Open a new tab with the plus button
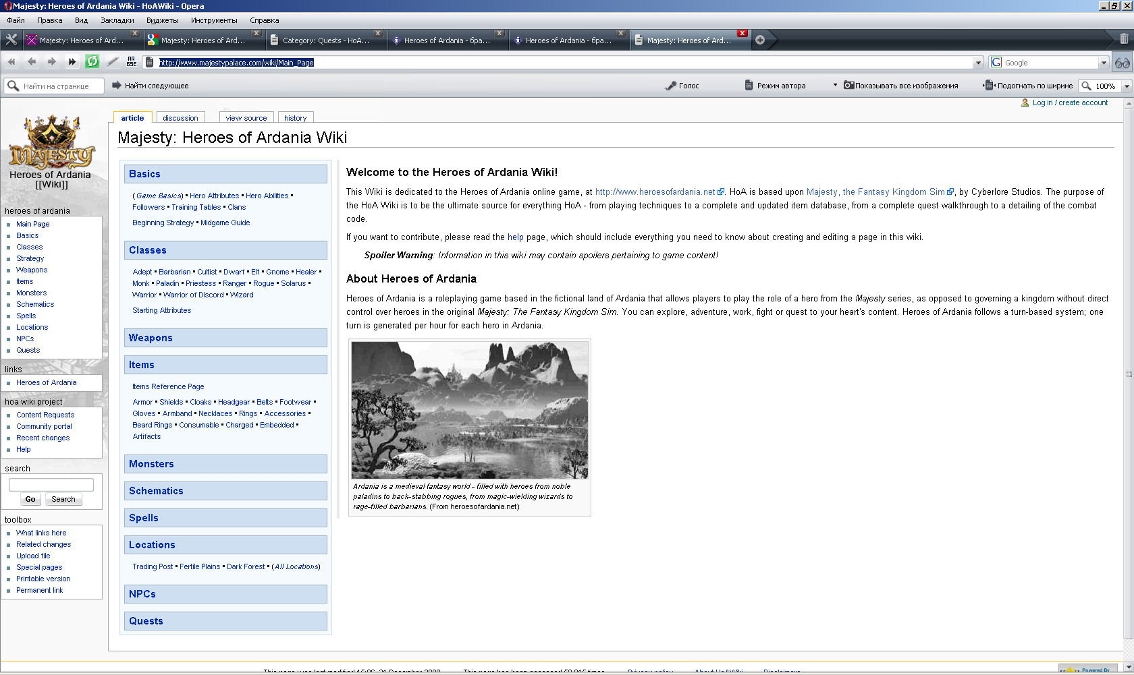Image resolution: width=1134 pixels, height=675 pixels. pyautogui.click(x=760, y=40)
